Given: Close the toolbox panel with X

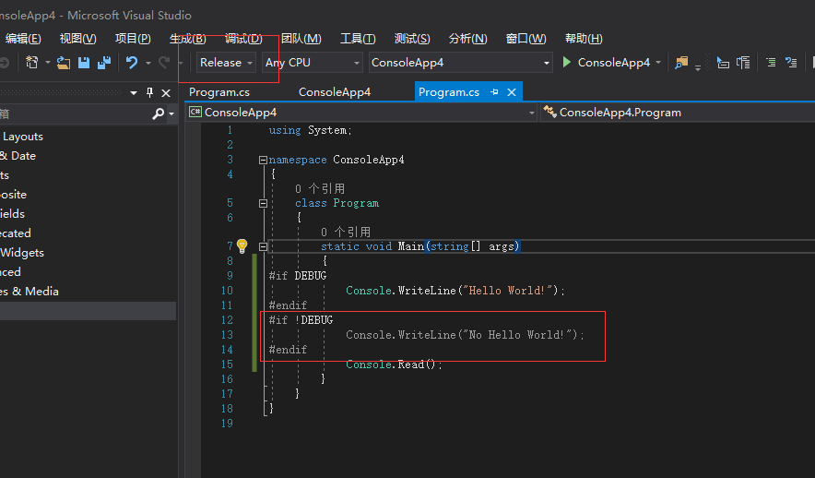Looking at the screenshot, I should pyautogui.click(x=166, y=92).
